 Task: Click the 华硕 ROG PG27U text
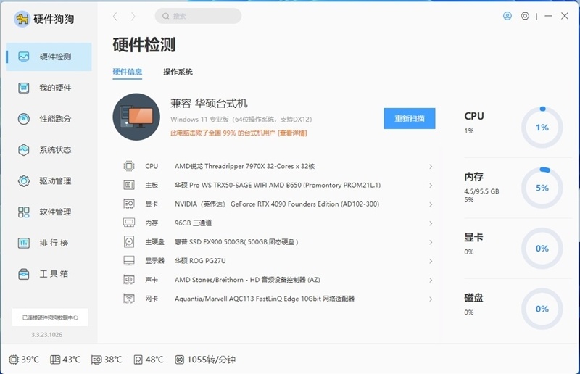pos(200,260)
